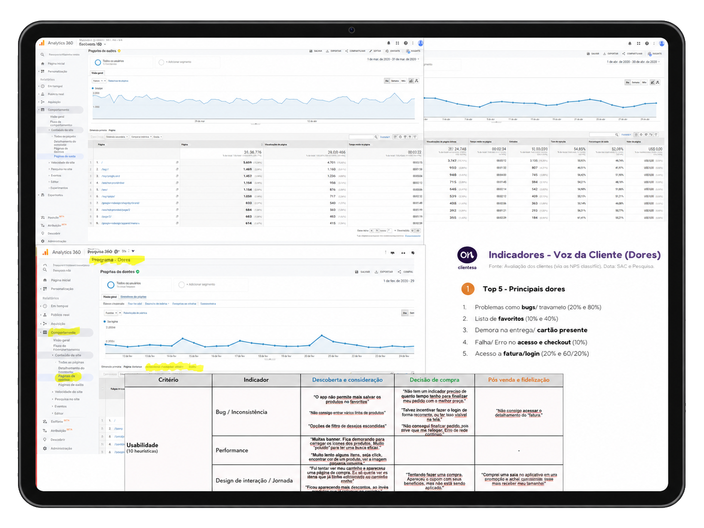Click the data table view icon in April report
Screen dimensions: 704x528
tap(636, 135)
